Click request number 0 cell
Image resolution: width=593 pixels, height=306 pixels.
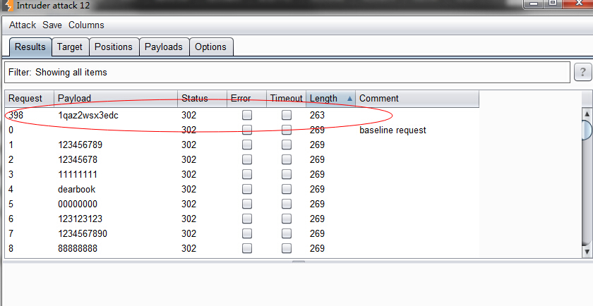pos(11,130)
